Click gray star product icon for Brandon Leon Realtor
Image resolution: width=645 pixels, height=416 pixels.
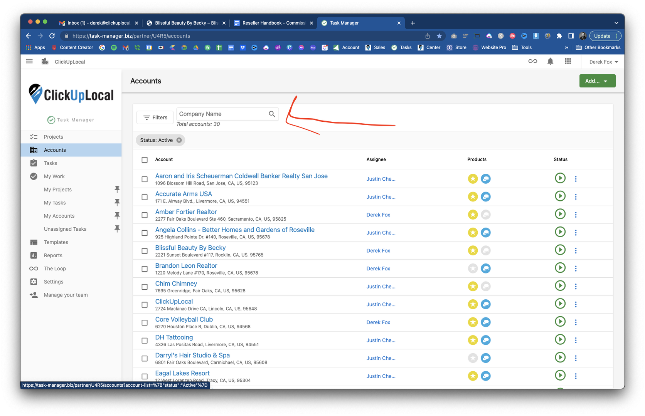[x=473, y=268]
